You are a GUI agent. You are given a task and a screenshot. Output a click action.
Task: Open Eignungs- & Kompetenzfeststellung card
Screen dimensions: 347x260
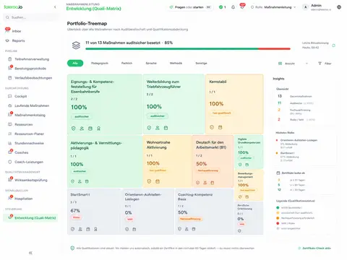(x=105, y=104)
